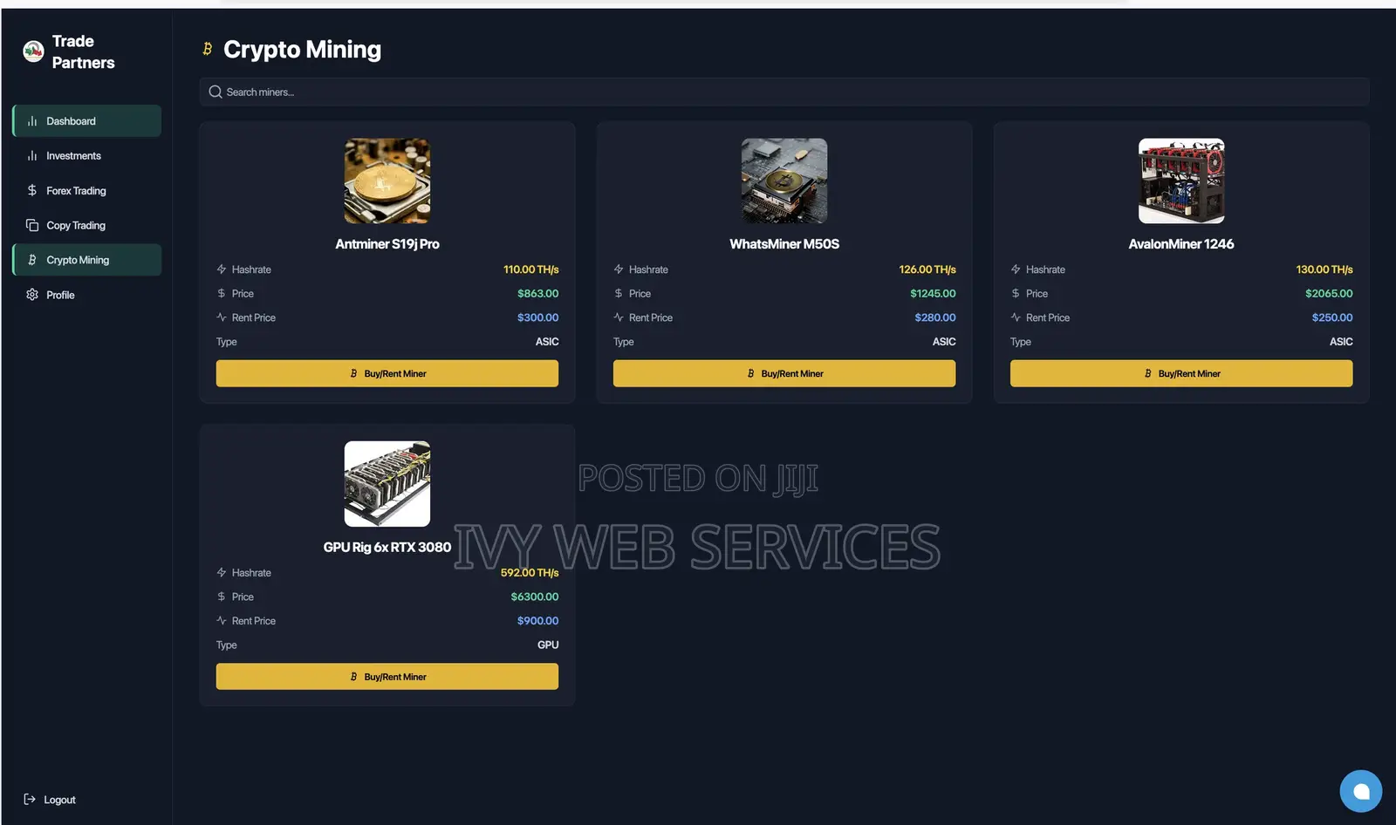Click the $2065.00 price value
The width and height of the screenshot is (1396, 825).
click(1329, 294)
